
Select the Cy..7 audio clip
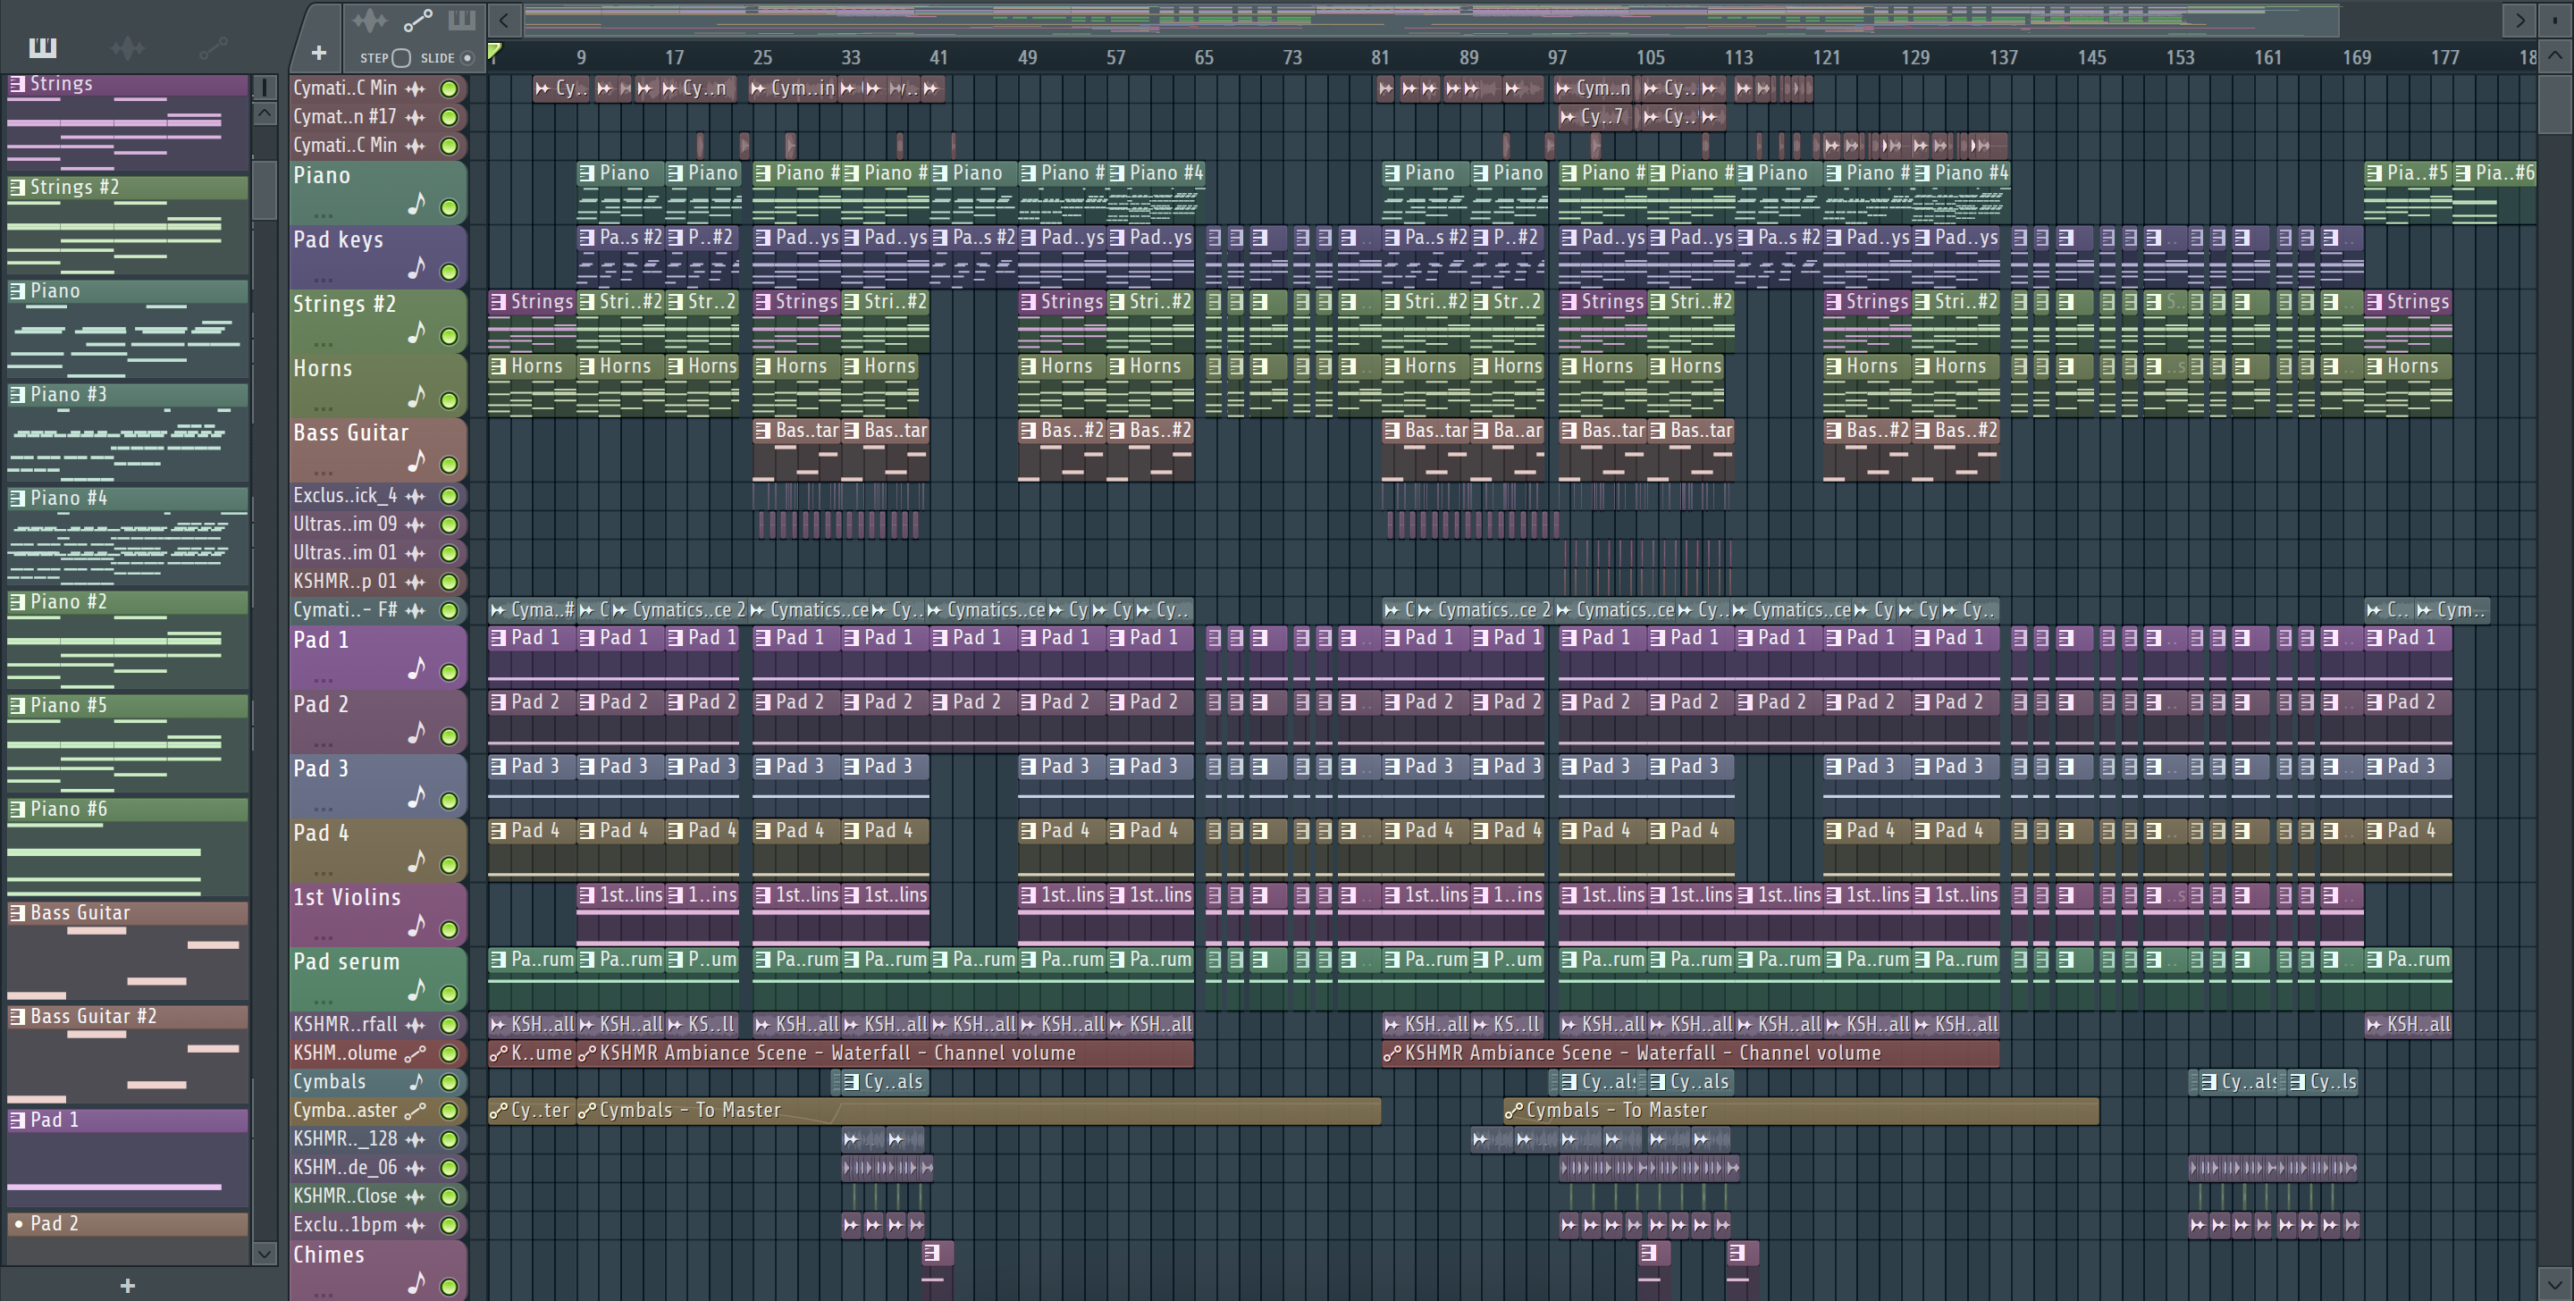point(1597,117)
